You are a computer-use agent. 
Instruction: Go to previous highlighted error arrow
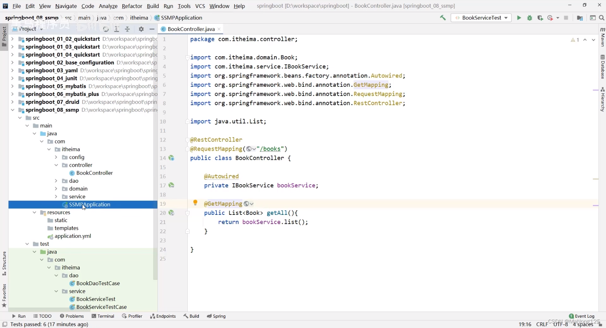(585, 40)
